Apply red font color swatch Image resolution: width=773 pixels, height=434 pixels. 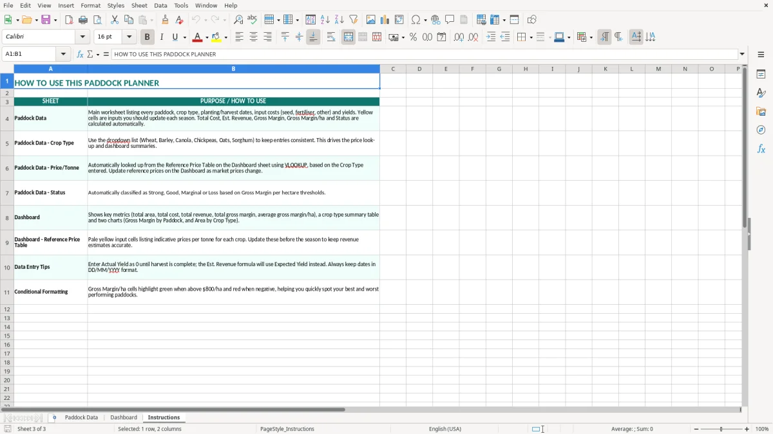[x=198, y=37]
